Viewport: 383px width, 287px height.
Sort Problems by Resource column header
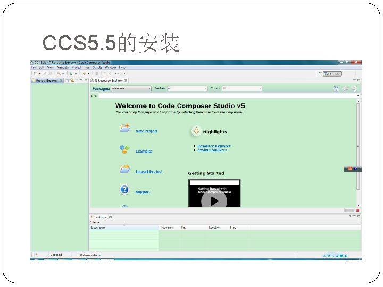click(170, 227)
